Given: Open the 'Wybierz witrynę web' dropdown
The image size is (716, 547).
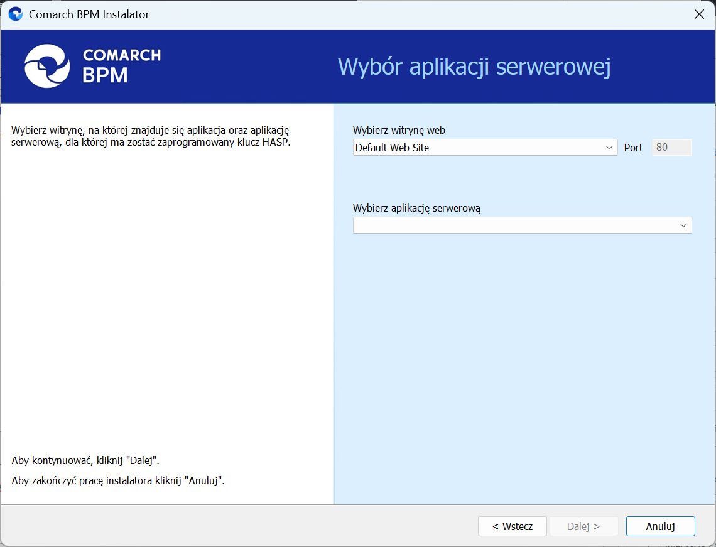Looking at the screenshot, I should 485,148.
